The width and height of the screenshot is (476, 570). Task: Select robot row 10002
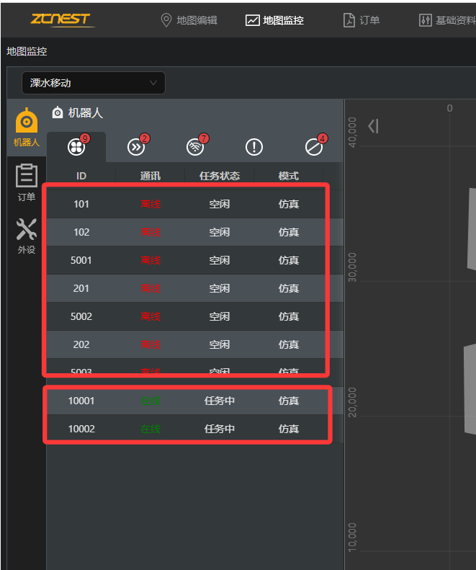point(194,429)
